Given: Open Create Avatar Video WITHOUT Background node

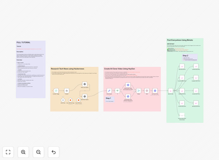Looking at the screenshot, I should click(128, 97).
